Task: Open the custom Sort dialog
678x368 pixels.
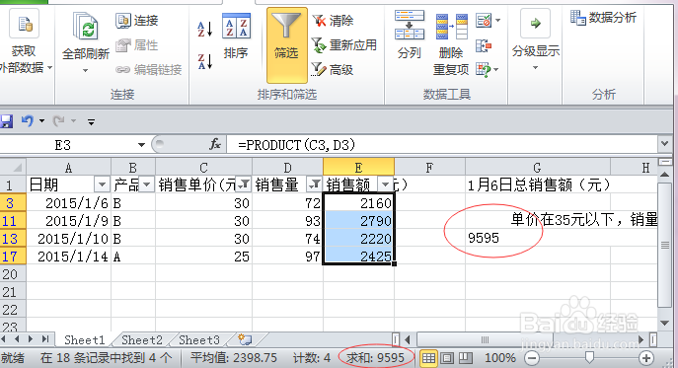Action: (x=236, y=37)
